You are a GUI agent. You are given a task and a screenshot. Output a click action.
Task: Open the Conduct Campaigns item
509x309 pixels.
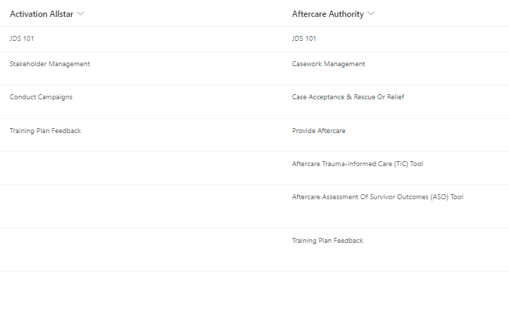42,97
